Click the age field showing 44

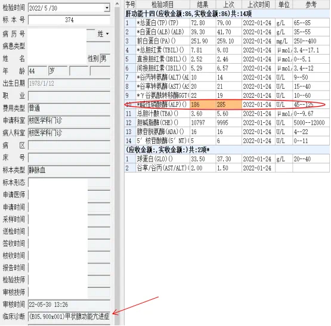38,71
